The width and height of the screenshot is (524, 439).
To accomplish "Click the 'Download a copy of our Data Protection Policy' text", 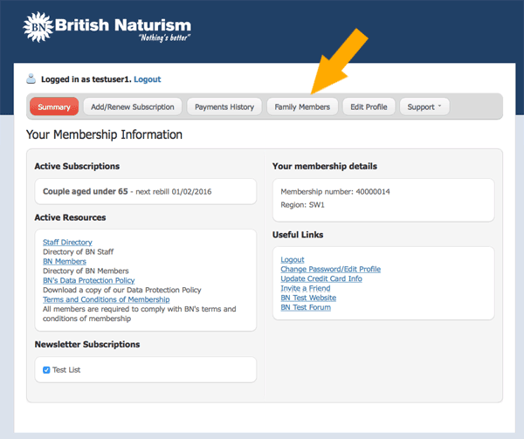I will [x=122, y=290].
